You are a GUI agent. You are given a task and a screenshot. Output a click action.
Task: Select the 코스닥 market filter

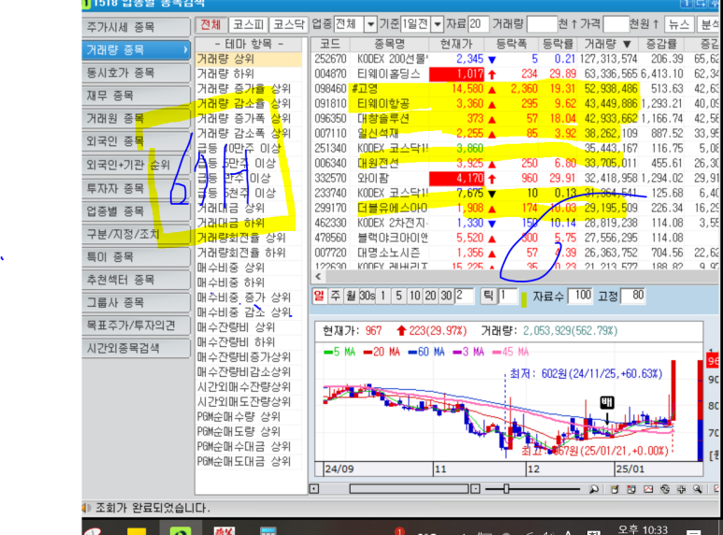click(x=289, y=24)
